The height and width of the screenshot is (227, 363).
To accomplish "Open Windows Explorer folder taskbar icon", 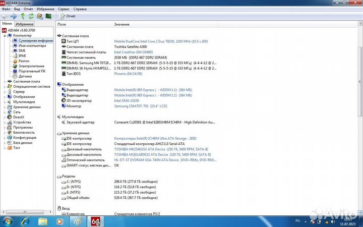I will (x=42, y=221).
